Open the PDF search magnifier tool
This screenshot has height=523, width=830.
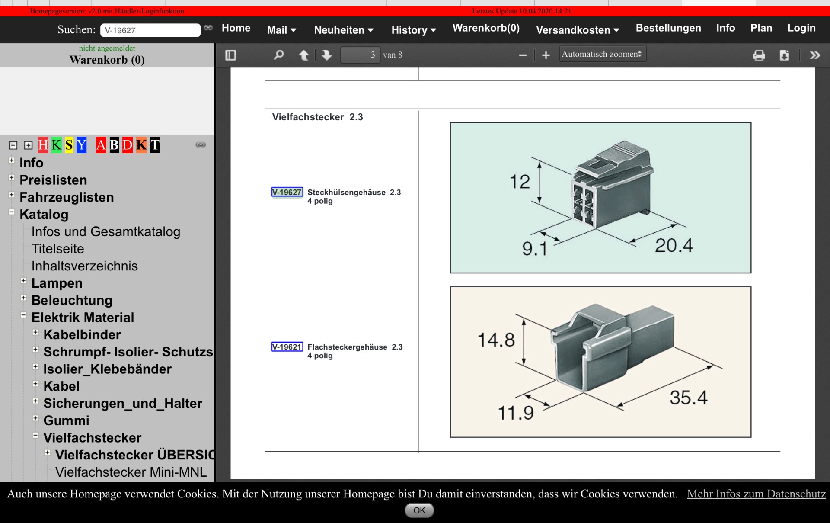[279, 55]
